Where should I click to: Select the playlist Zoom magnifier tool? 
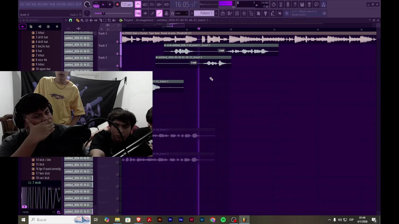[109, 20]
